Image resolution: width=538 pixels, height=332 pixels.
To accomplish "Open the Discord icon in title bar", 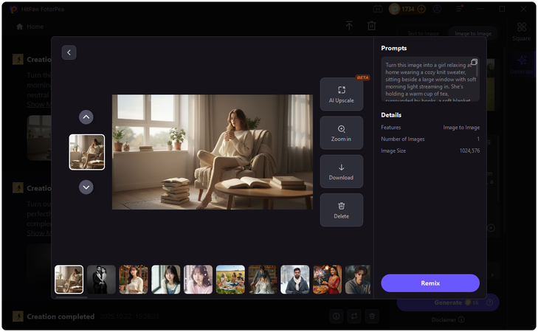I will [x=378, y=10].
